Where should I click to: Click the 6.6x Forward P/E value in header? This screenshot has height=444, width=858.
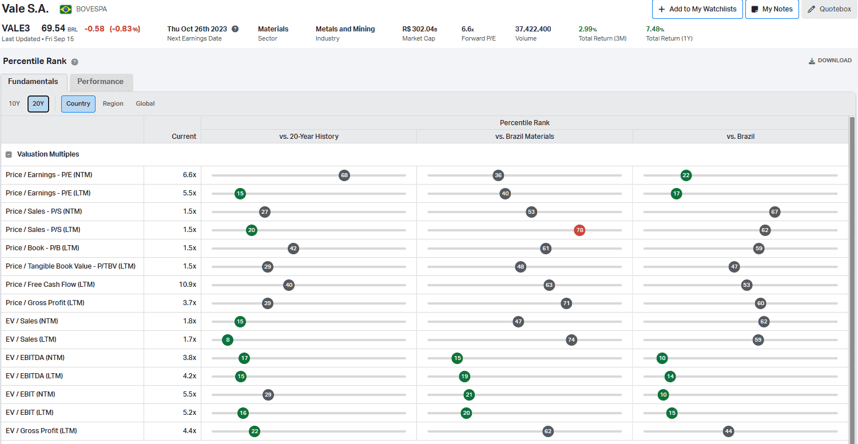click(468, 29)
